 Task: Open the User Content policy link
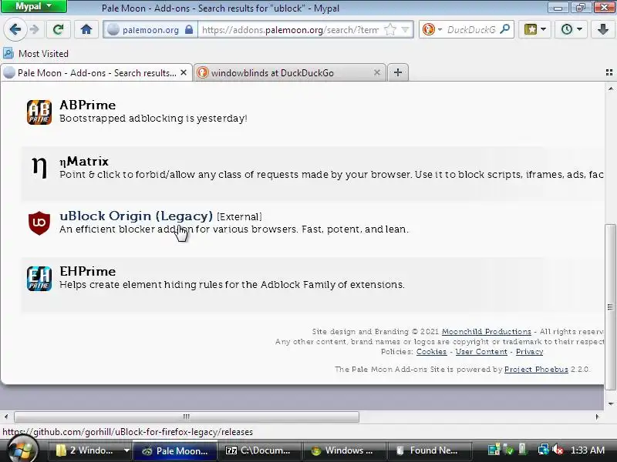pos(481,352)
